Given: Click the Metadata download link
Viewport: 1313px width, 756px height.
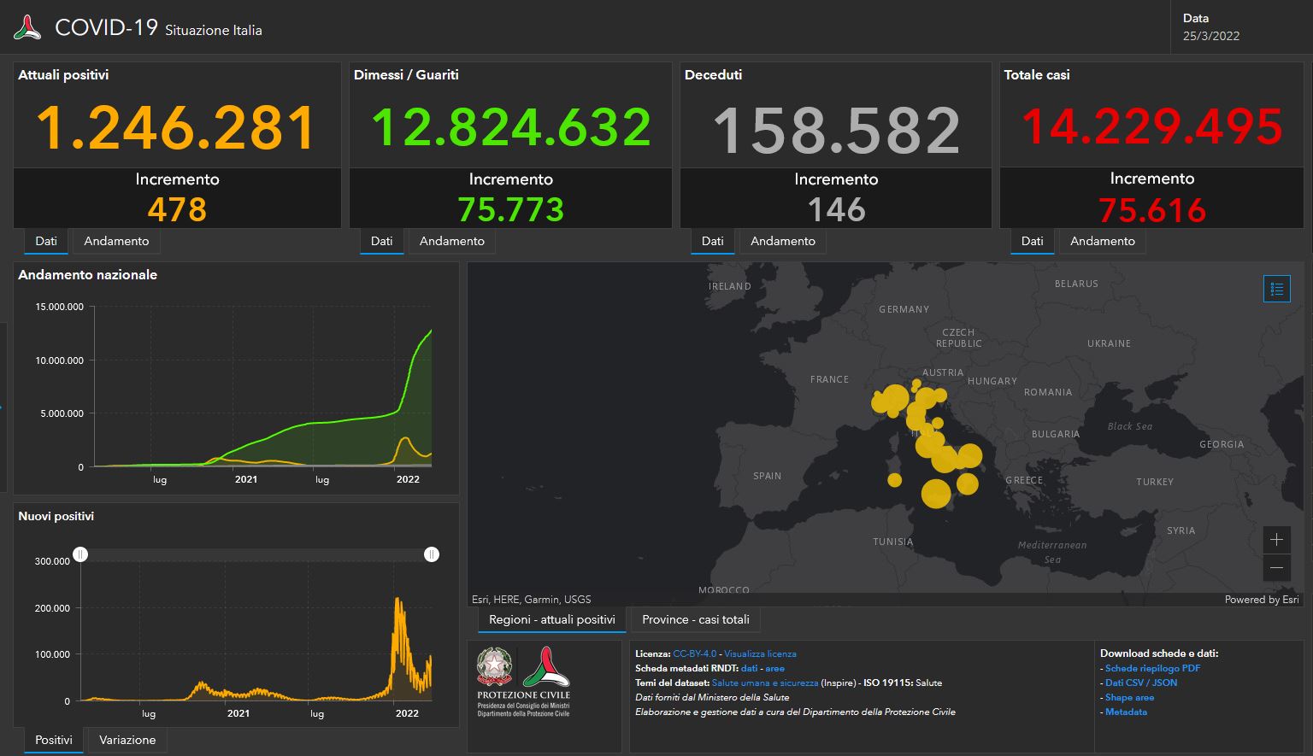Looking at the screenshot, I should (1126, 712).
